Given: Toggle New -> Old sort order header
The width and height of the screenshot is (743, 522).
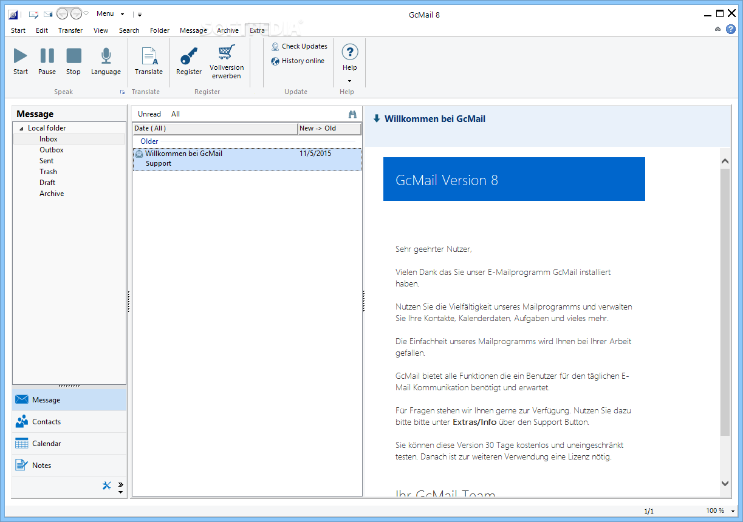Looking at the screenshot, I should point(329,129).
